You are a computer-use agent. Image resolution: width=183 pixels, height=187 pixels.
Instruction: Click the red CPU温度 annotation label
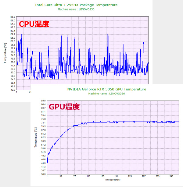click(34, 24)
